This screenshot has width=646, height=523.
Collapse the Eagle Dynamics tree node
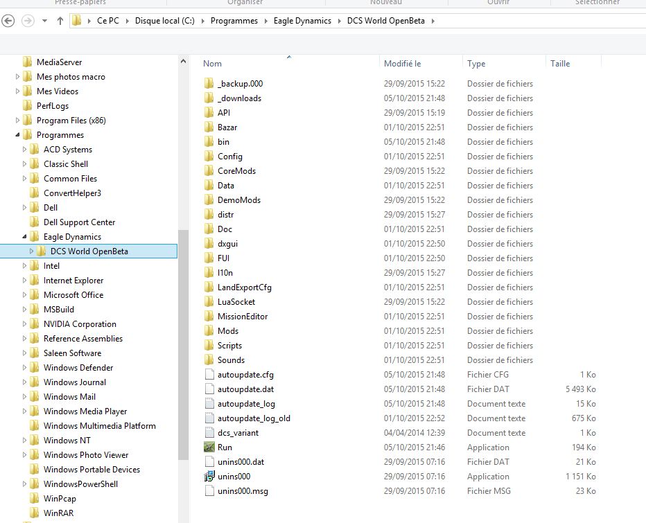click(25, 237)
